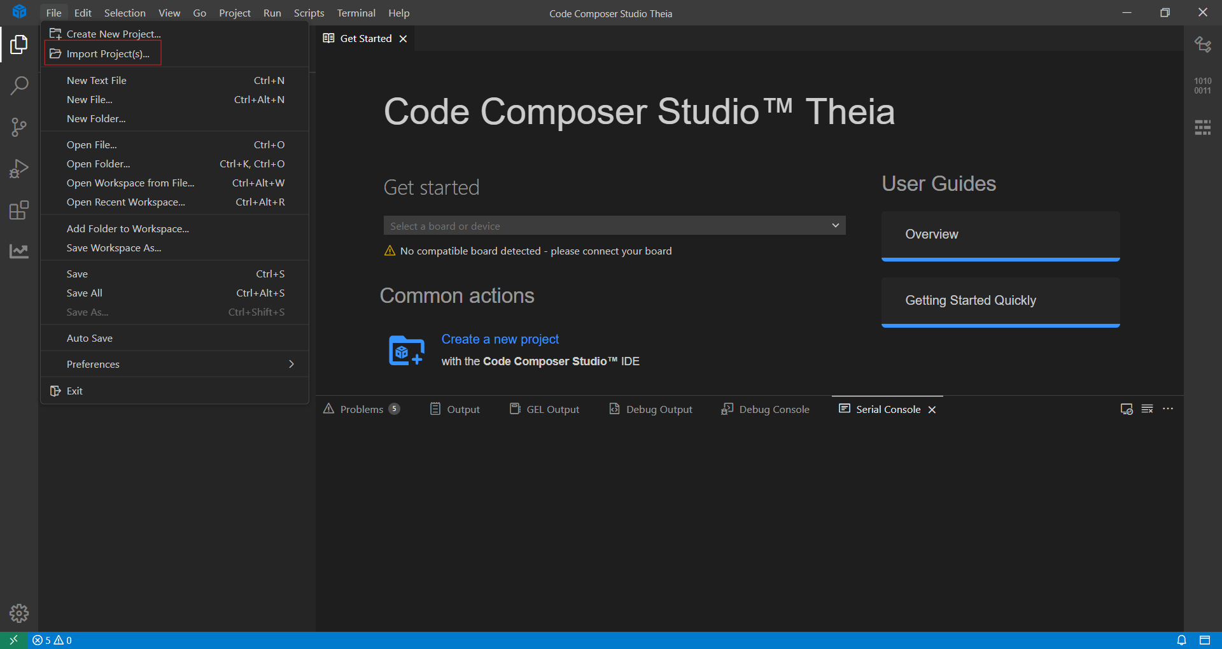This screenshot has width=1222, height=649.
Task: Open the Run menu
Action: (272, 13)
